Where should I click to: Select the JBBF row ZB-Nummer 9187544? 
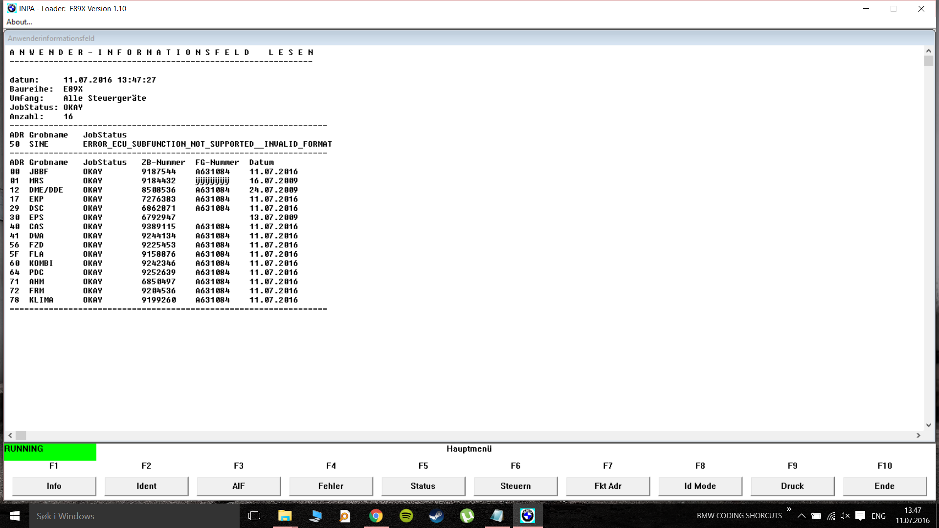point(158,172)
